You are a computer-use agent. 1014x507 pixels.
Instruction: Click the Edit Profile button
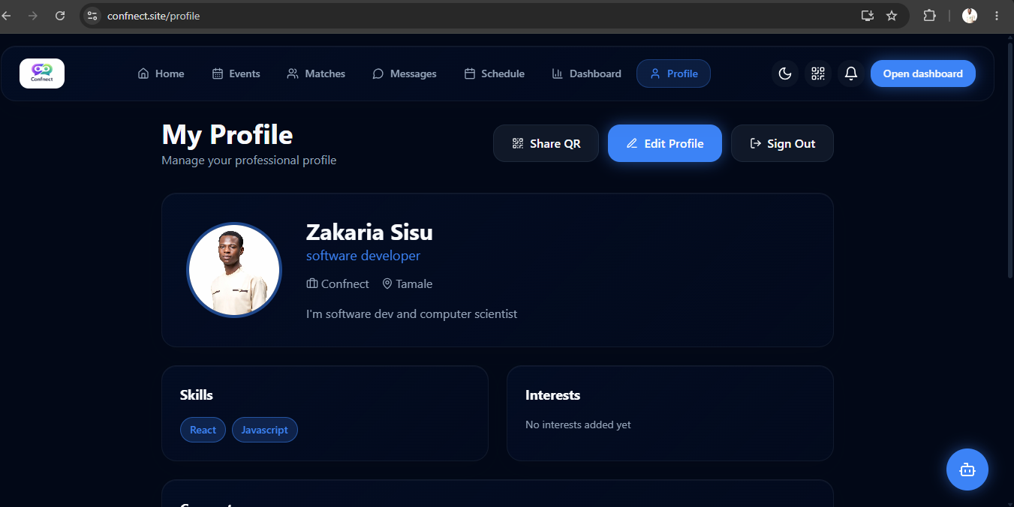[x=665, y=143]
